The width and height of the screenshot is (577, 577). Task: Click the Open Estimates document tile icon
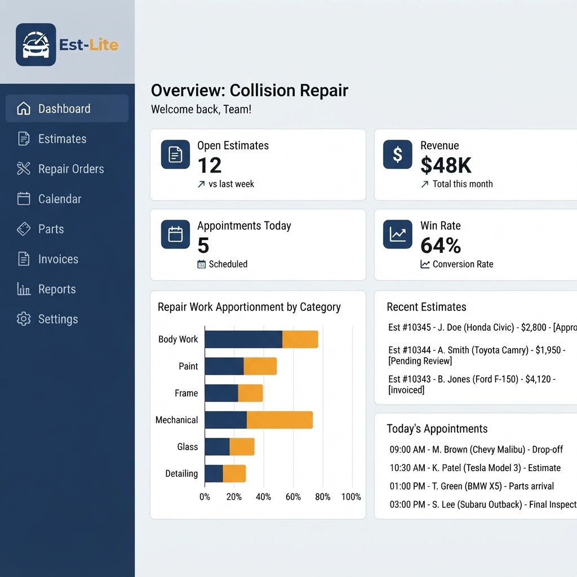click(176, 154)
